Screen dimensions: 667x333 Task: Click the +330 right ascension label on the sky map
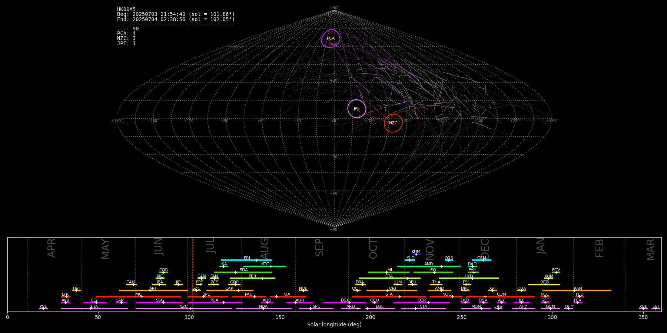click(370, 121)
